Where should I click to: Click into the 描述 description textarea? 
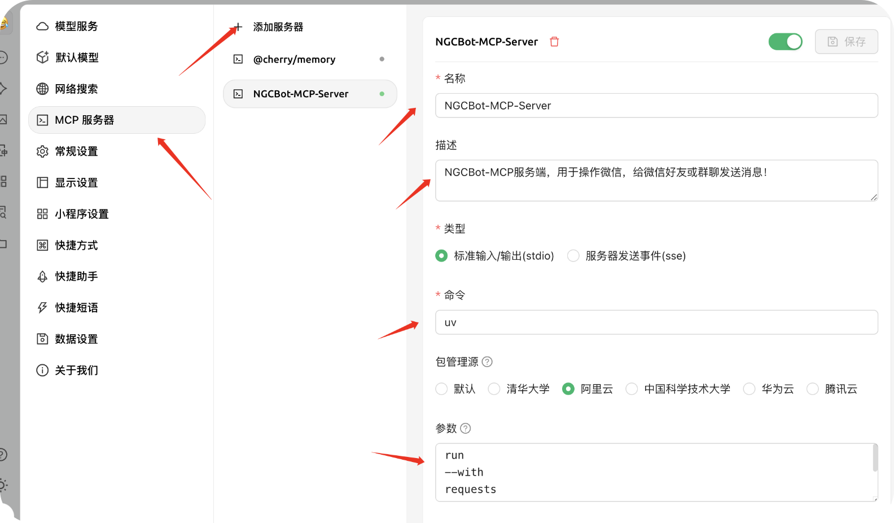coord(656,181)
